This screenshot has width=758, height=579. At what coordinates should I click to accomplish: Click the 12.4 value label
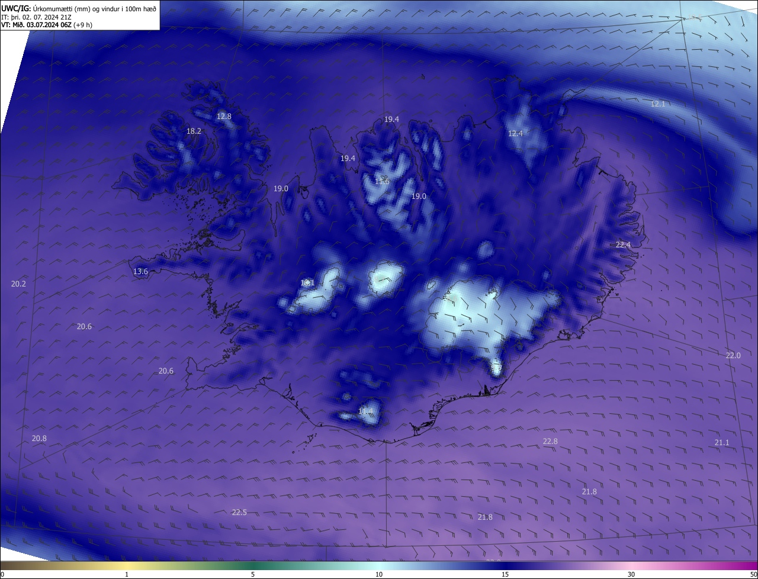click(515, 133)
